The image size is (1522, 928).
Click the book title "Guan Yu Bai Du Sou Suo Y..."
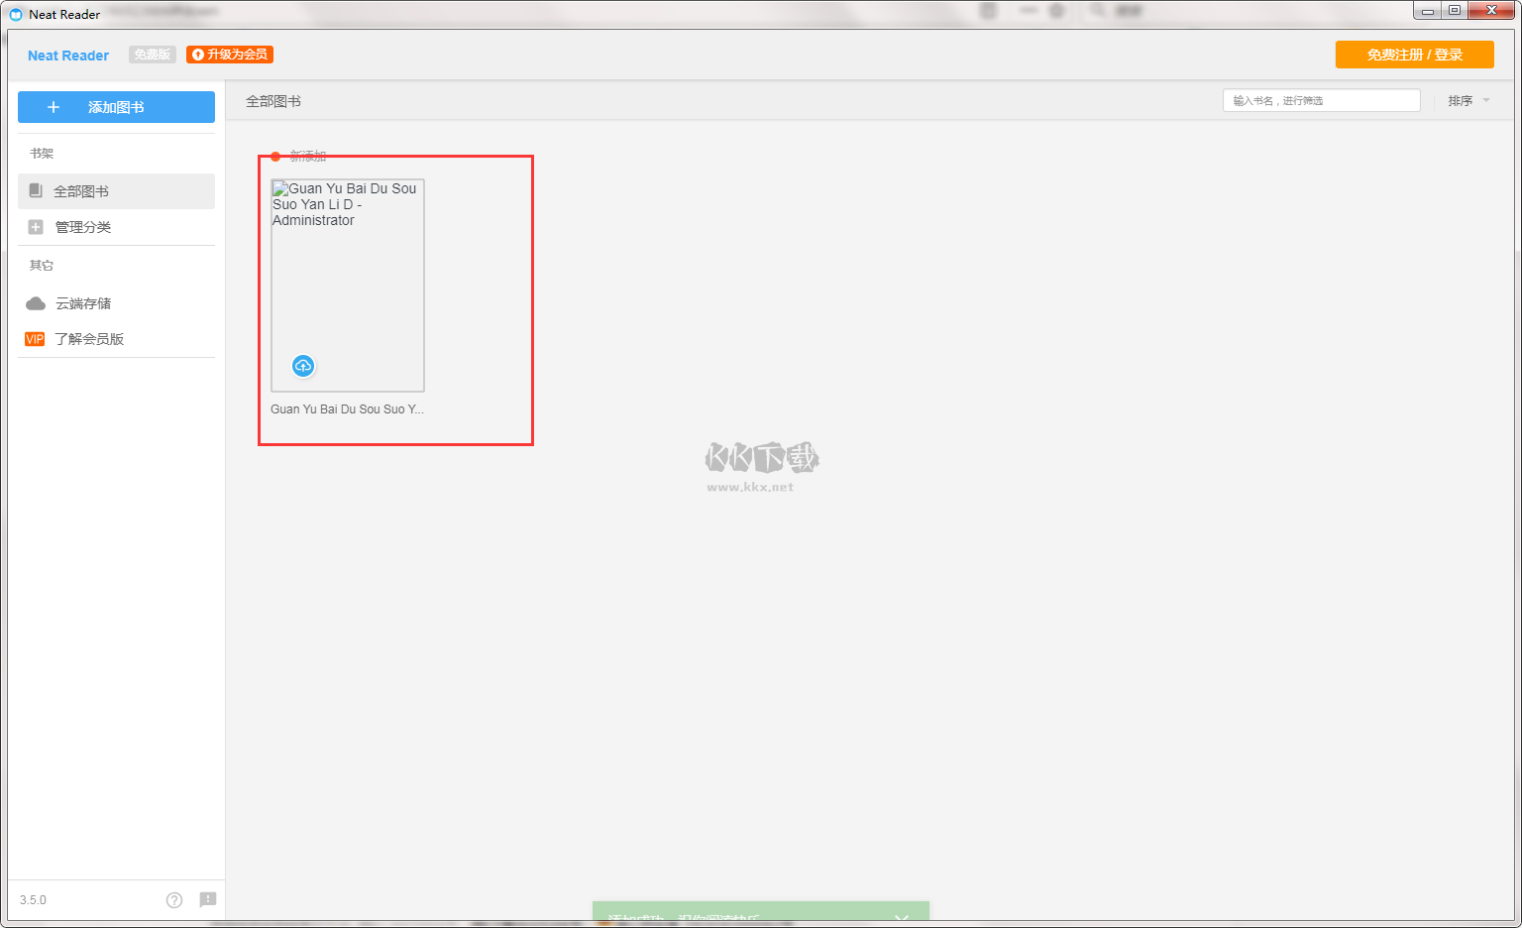(x=347, y=409)
